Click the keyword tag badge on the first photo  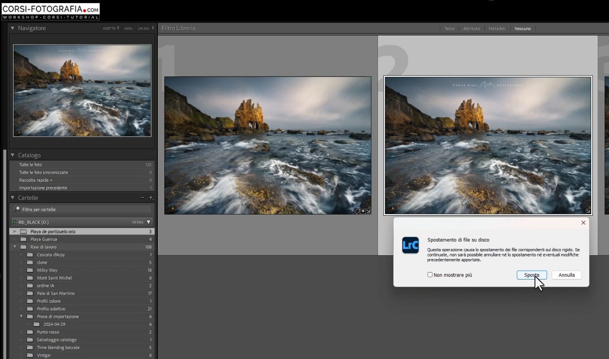(357, 211)
